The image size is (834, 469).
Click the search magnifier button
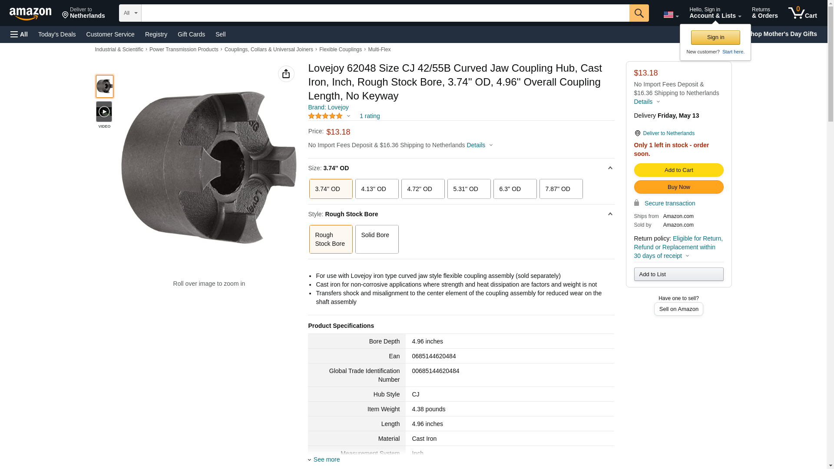point(639,13)
